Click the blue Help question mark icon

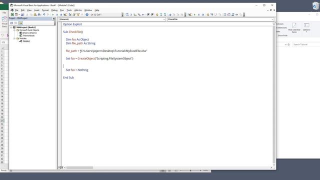(87, 14)
